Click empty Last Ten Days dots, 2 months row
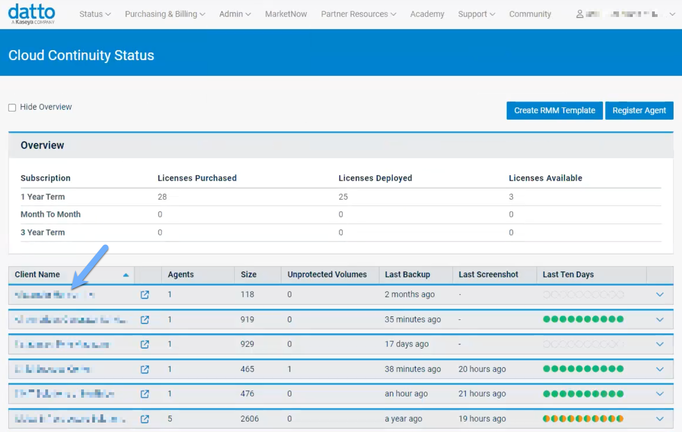This screenshot has width=682, height=432. coord(583,295)
